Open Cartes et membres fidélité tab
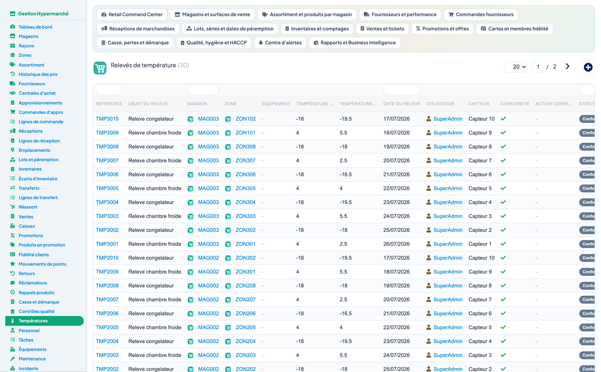This screenshot has height=372, width=601. click(514, 29)
